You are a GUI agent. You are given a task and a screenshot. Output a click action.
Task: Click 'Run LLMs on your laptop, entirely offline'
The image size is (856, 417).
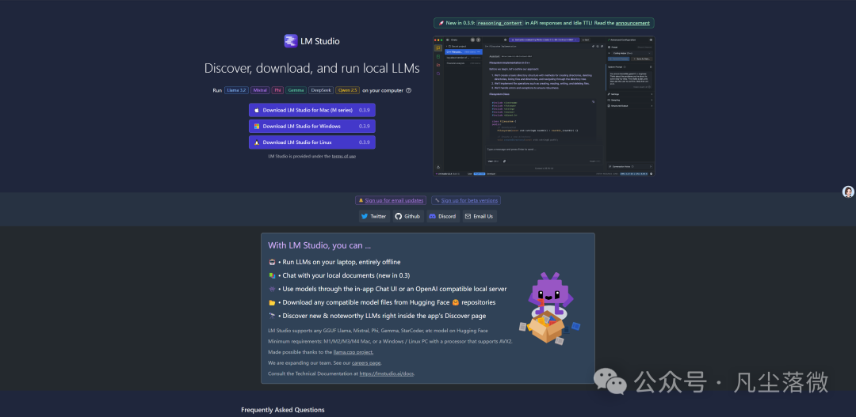point(341,262)
